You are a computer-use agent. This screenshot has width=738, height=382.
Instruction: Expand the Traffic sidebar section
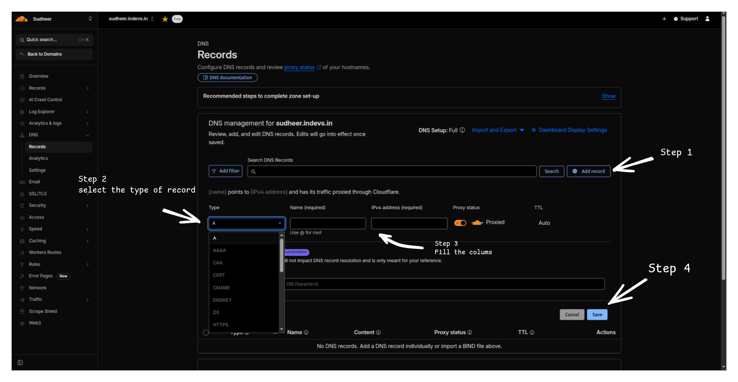88,300
